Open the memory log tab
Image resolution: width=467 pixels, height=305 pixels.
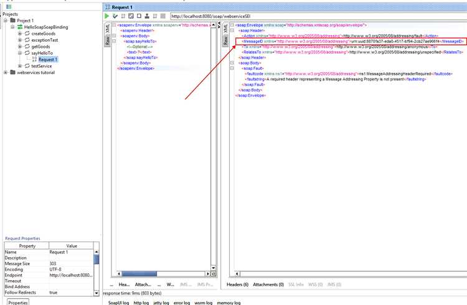(x=229, y=303)
